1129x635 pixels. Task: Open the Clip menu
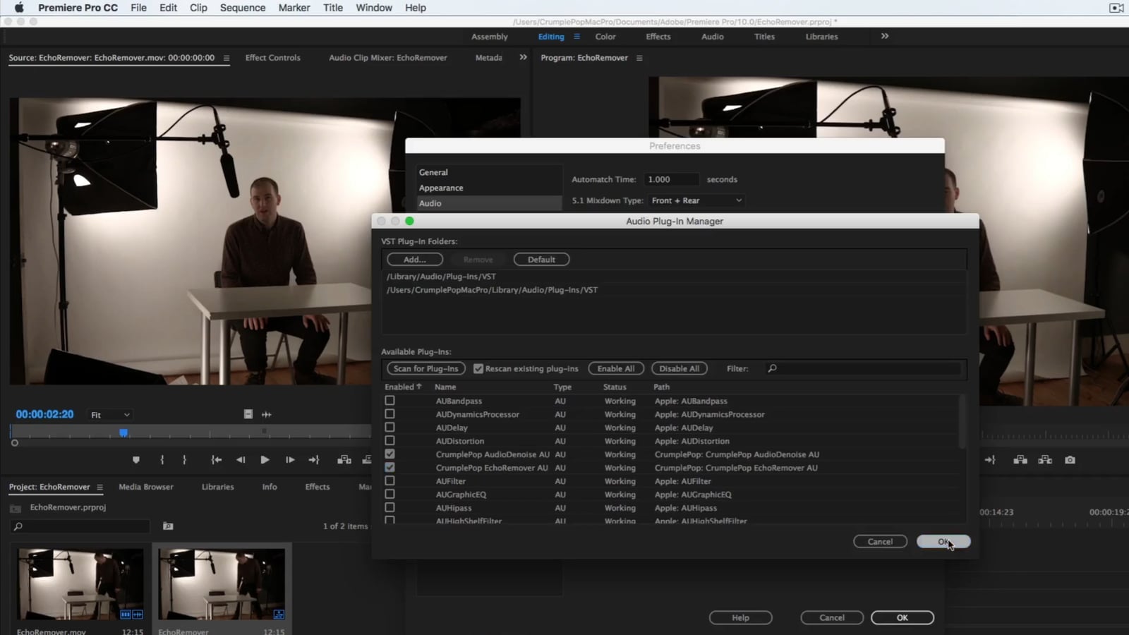198,8
